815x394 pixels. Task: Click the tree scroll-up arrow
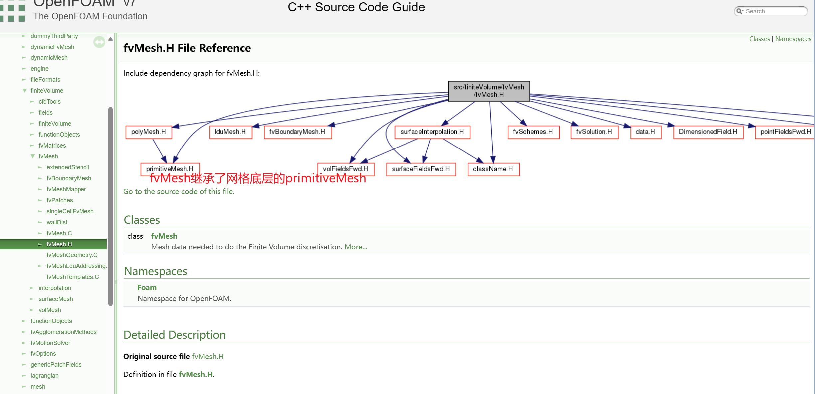click(110, 39)
